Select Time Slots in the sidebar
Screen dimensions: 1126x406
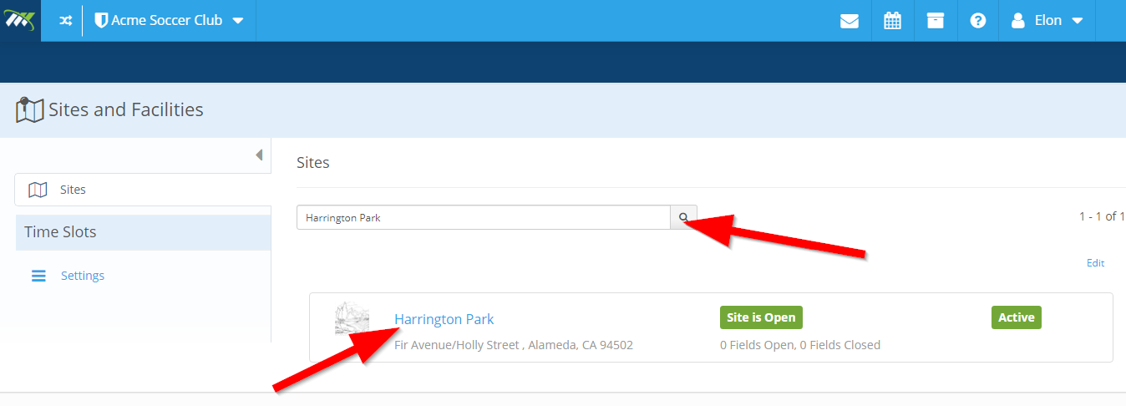[x=143, y=232]
